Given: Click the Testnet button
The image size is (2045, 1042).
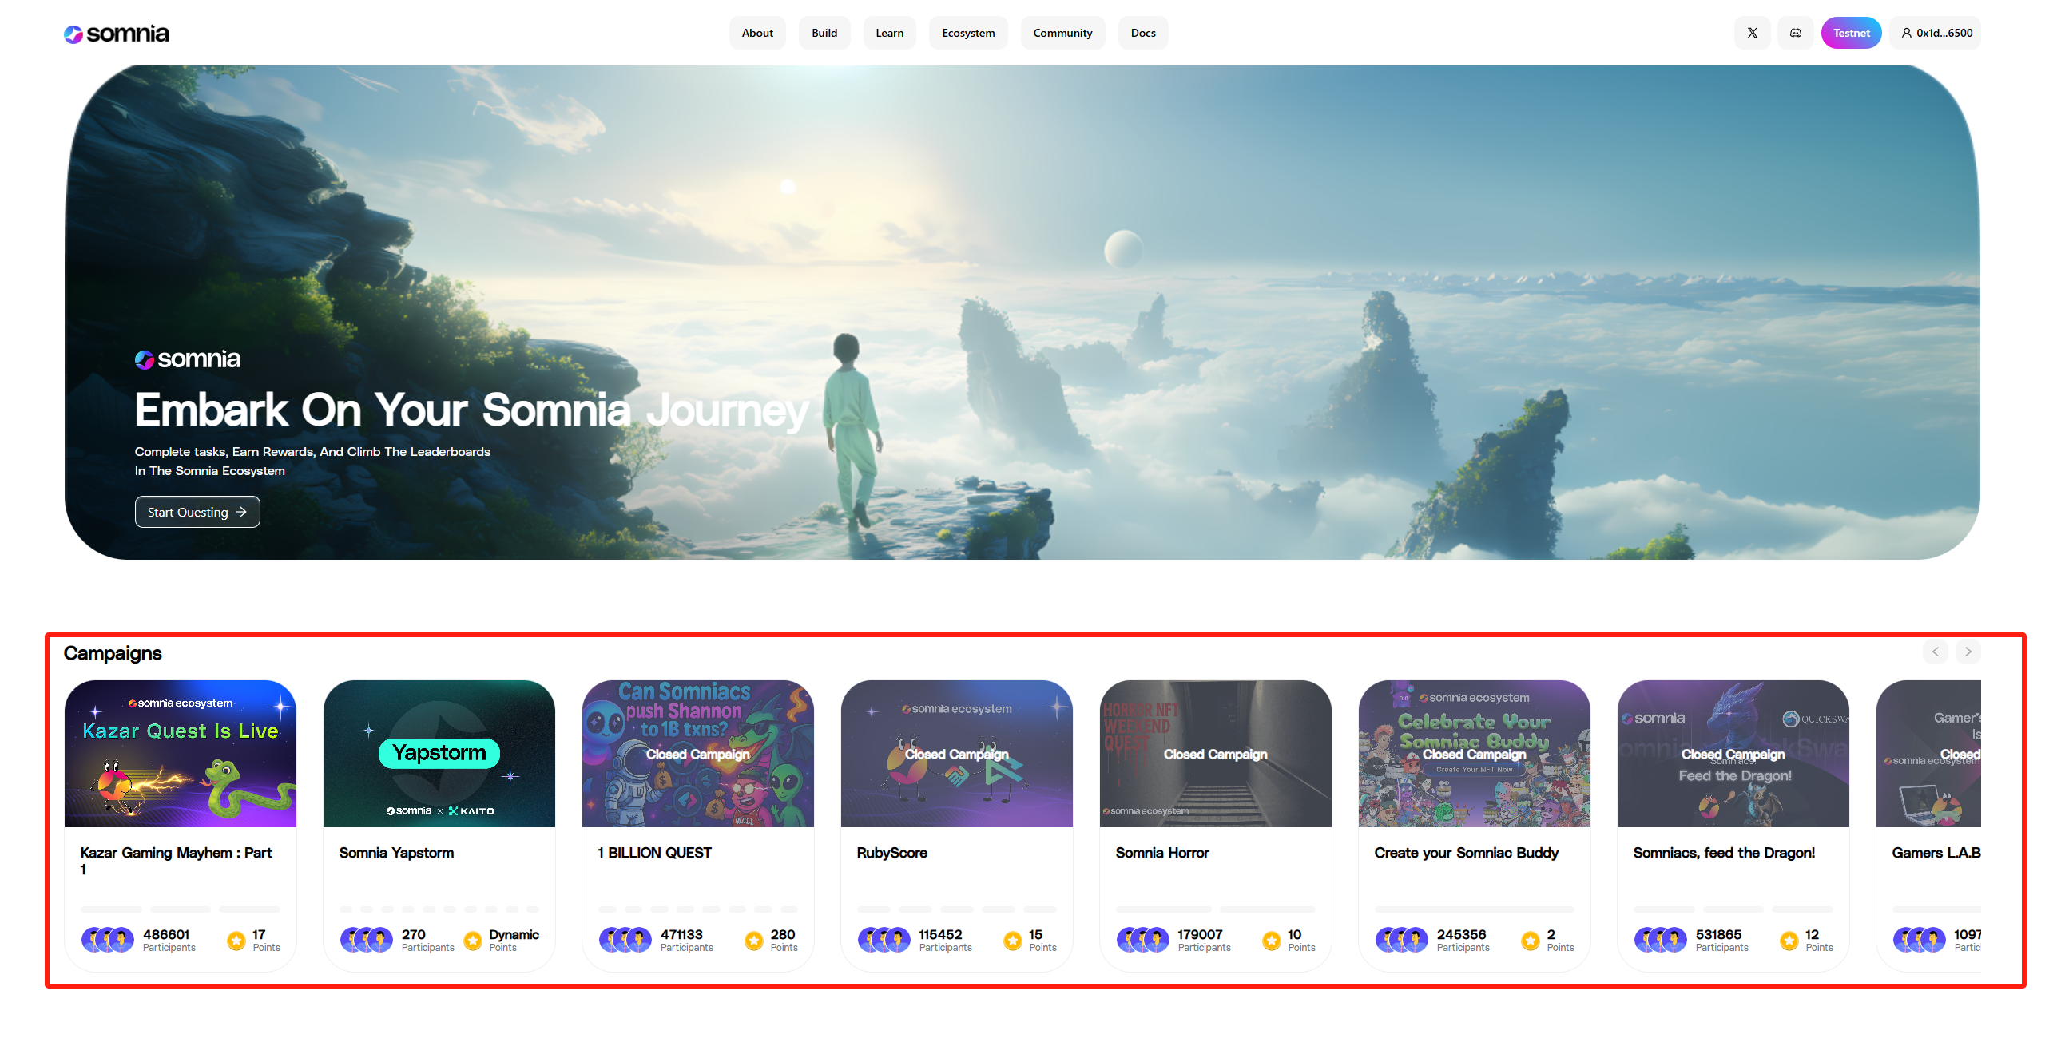Looking at the screenshot, I should point(1851,33).
